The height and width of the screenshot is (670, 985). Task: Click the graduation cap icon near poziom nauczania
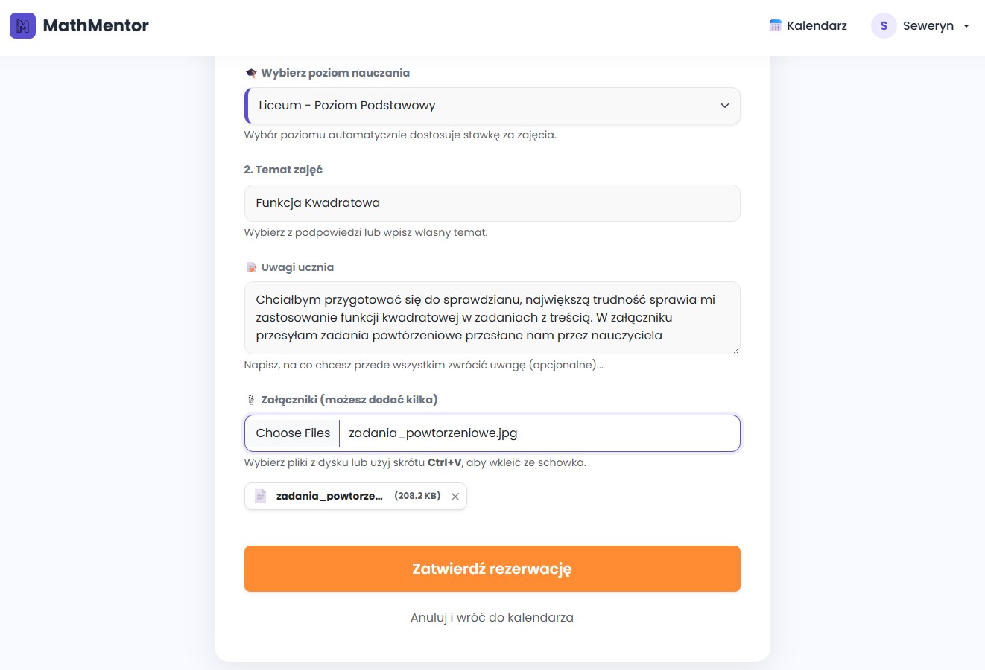point(251,73)
